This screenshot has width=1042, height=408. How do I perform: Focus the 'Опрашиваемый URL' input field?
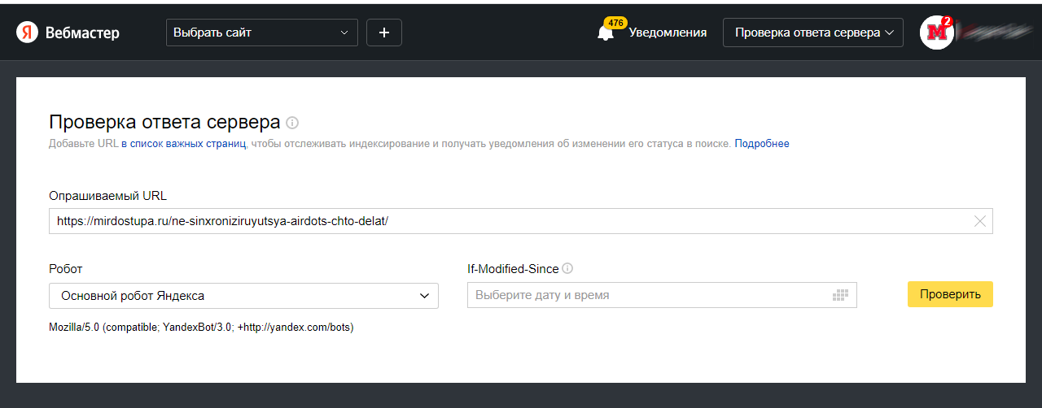point(505,221)
